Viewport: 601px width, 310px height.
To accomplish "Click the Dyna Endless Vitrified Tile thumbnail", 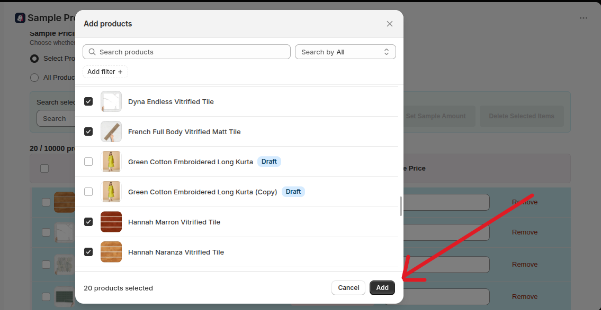I will 111,101.
